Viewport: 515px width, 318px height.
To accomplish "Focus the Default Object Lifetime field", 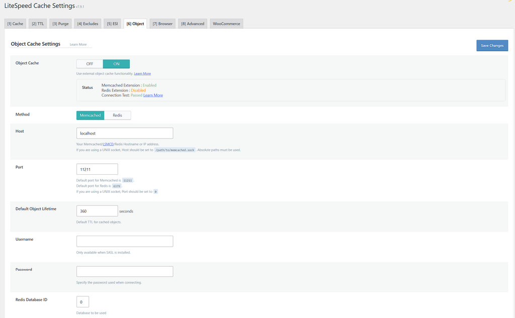I will [x=97, y=210].
